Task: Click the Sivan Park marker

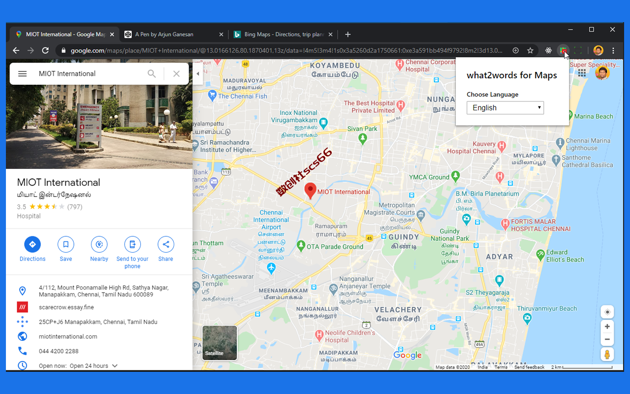Action: 363,139
